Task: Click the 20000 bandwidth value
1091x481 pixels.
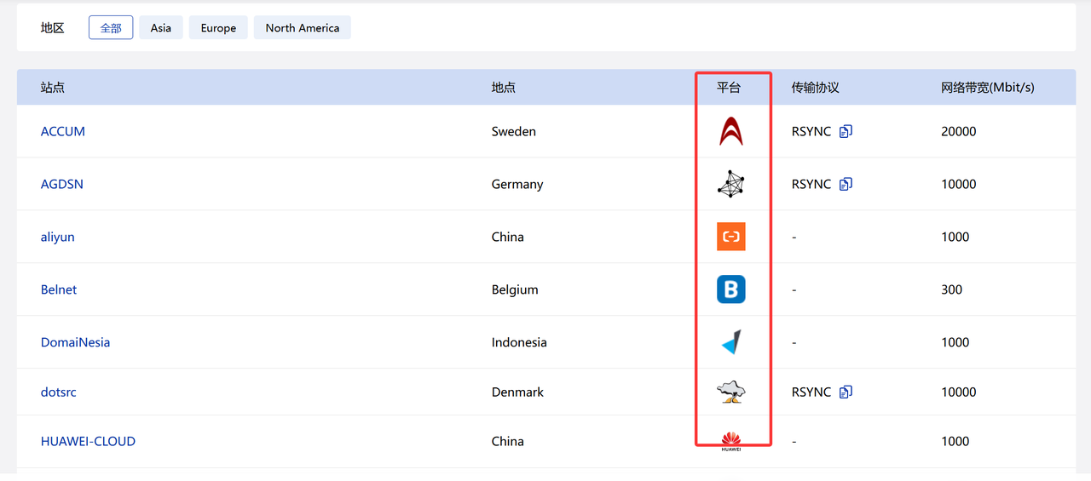Action: coord(959,131)
